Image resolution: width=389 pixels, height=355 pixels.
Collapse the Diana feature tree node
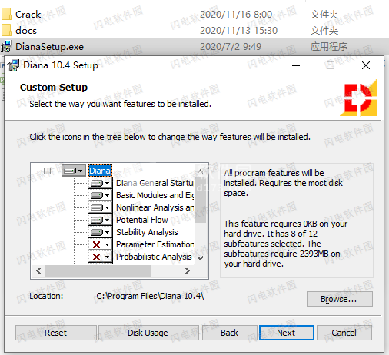(47, 171)
